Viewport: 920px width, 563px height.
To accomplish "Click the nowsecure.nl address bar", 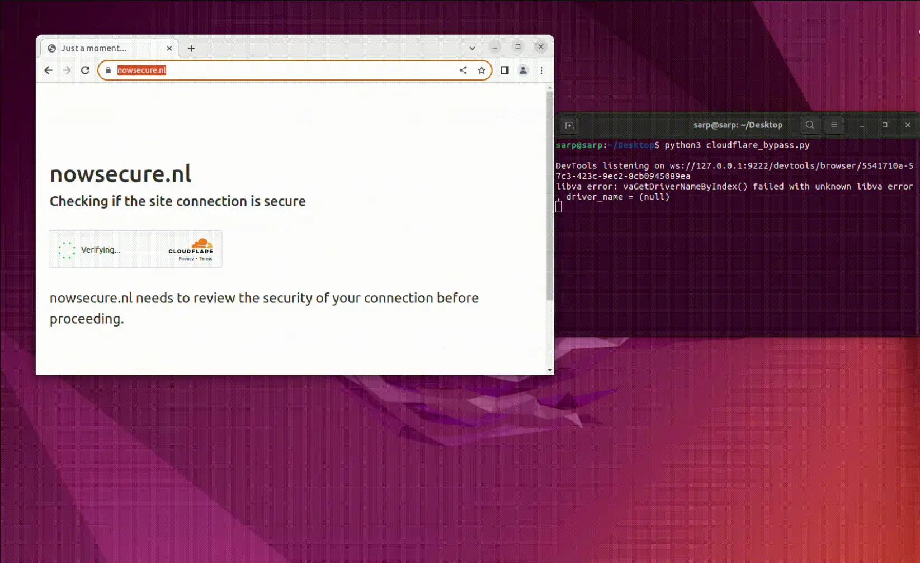I will click(x=280, y=70).
